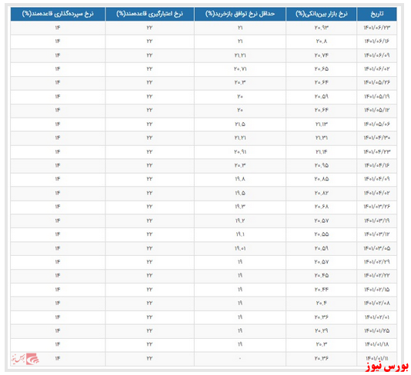
Task: Click the 22 credit rate in 1401/03/12 row
Action: [x=149, y=234]
